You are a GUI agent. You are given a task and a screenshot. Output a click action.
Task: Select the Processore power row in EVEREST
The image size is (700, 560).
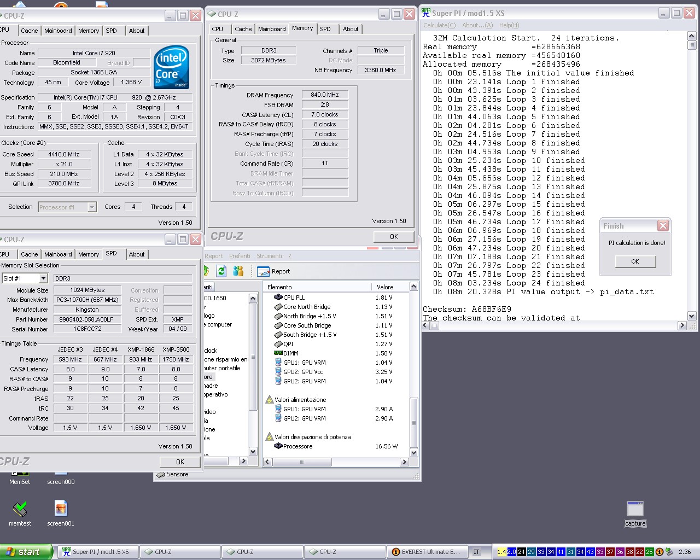pyautogui.click(x=336, y=446)
